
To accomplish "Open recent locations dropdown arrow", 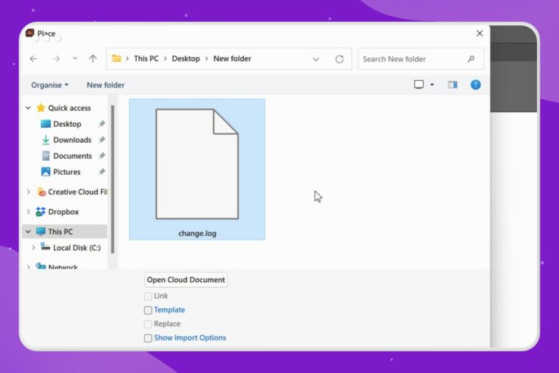I will point(74,58).
